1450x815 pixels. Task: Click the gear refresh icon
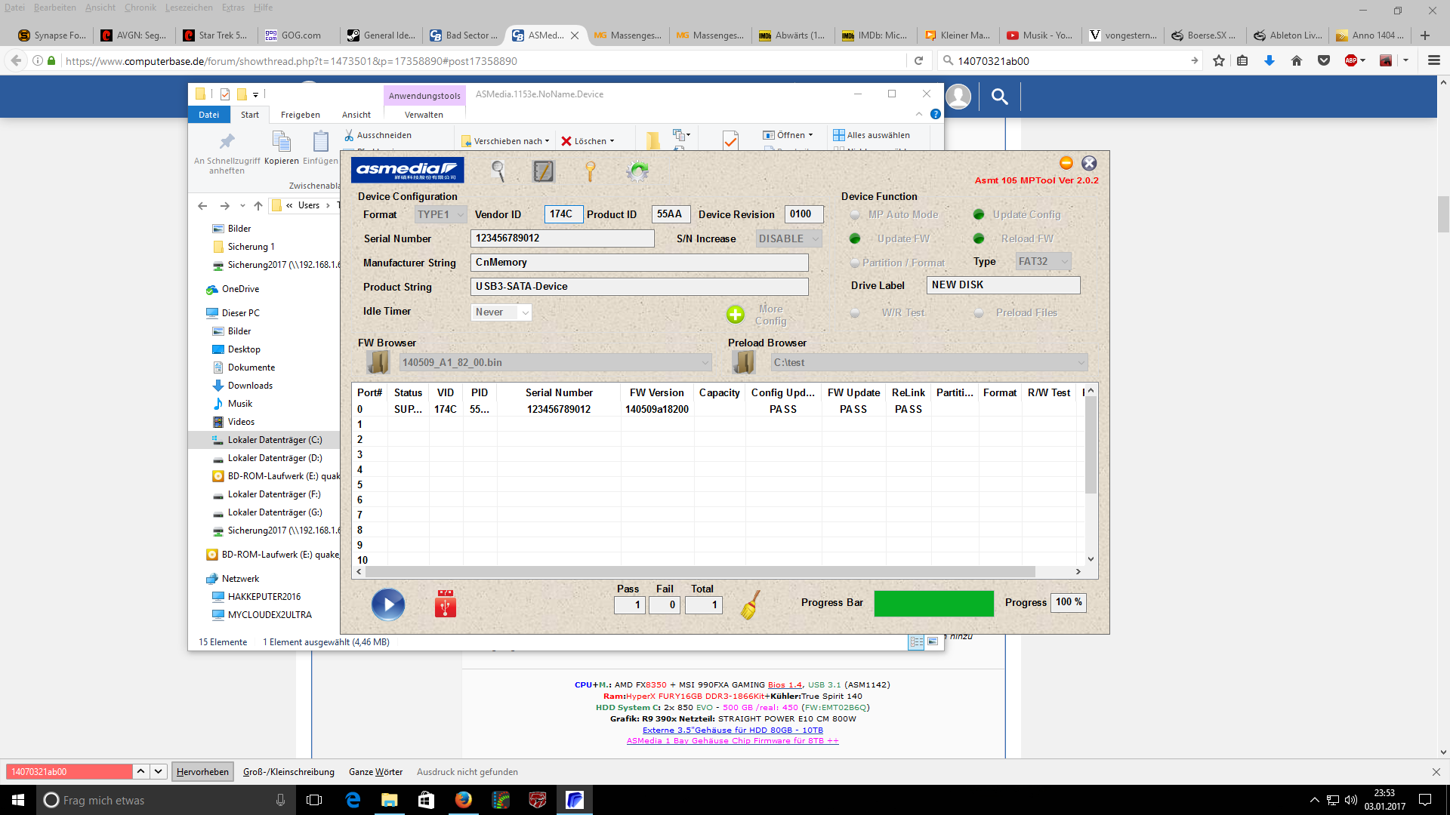[637, 171]
